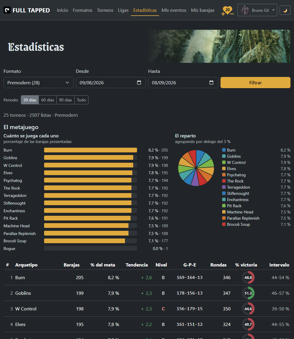This screenshot has width=294, height=339.
Task: Toggle dark mode moon icon
Action: tap(285, 10)
